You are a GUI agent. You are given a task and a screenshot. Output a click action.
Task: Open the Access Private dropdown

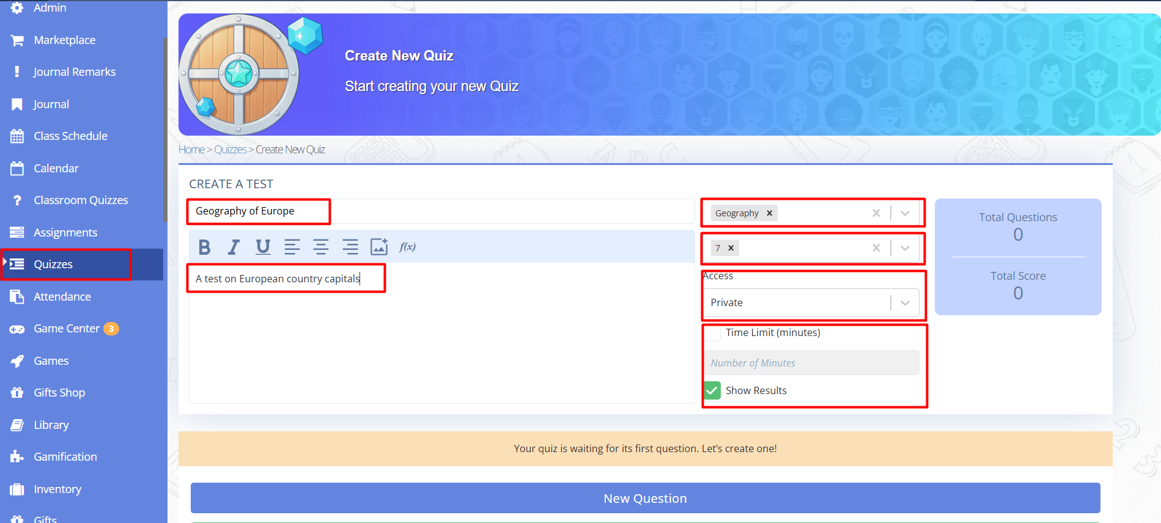click(x=905, y=303)
